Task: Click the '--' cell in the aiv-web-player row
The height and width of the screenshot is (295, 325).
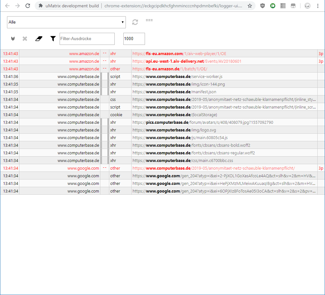Action: click(x=105, y=53)
